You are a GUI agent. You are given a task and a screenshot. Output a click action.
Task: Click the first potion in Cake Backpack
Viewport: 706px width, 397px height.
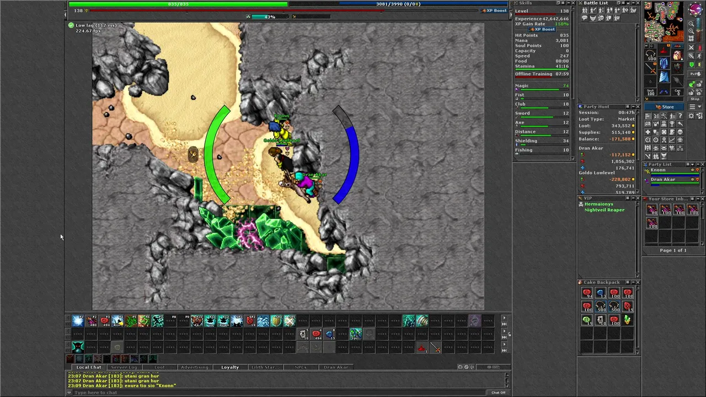tap(587, 293)
